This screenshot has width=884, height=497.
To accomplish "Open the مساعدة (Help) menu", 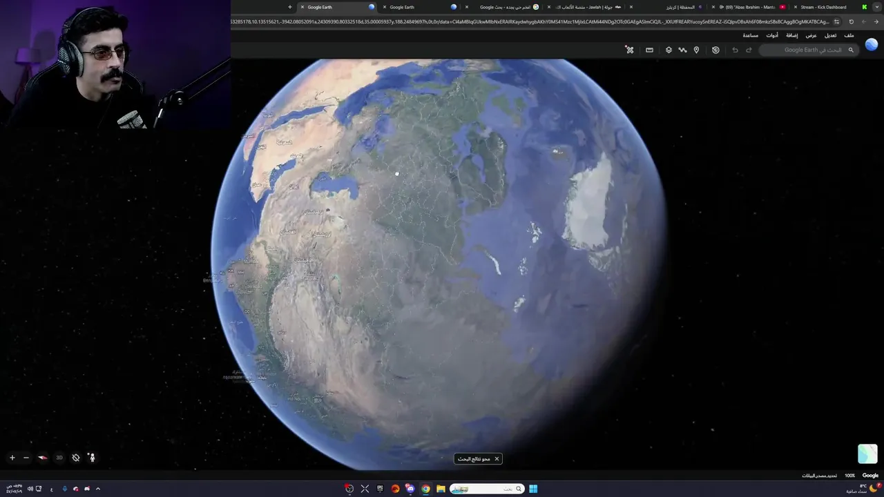I will click(751, 35).
